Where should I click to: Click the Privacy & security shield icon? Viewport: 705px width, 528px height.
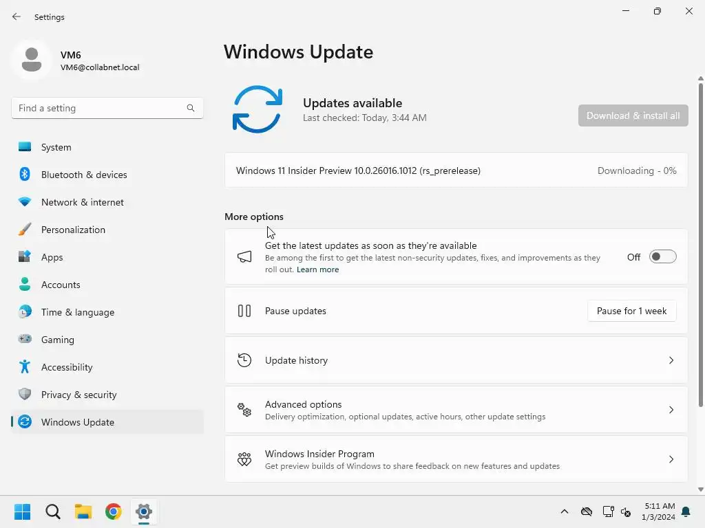25,394
